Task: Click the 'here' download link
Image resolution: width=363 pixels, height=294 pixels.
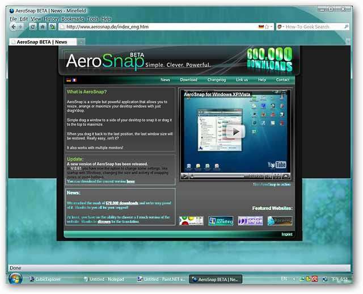Action: (130, 182)
